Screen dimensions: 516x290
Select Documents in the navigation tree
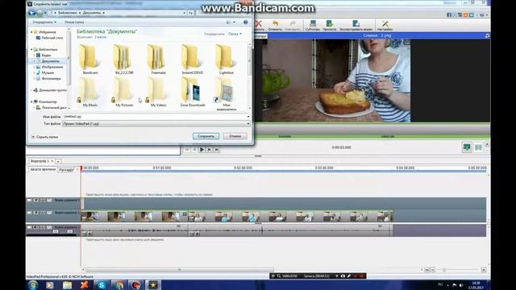pyautogui.click(x=50, y=61)
